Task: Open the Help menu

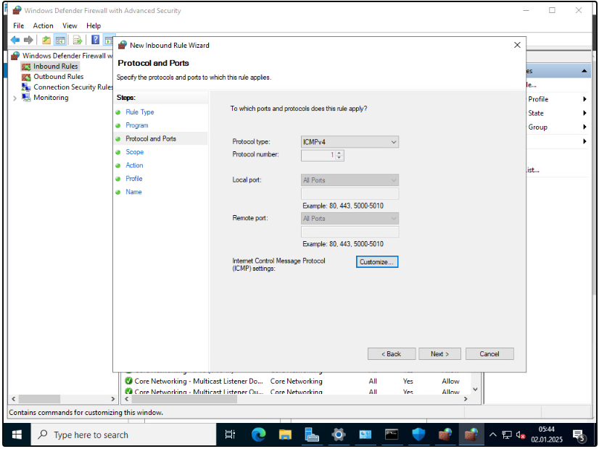Action: [94, 25]
